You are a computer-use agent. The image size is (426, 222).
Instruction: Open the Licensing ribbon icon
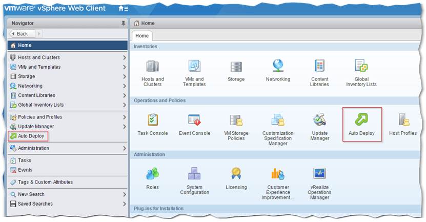click(x=236, y=174)
